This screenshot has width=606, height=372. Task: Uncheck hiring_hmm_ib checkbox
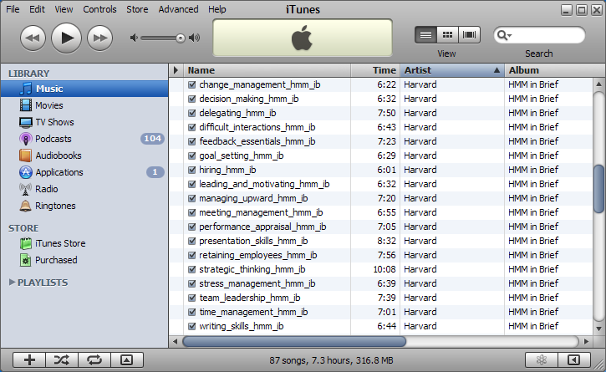click(191, 171)
